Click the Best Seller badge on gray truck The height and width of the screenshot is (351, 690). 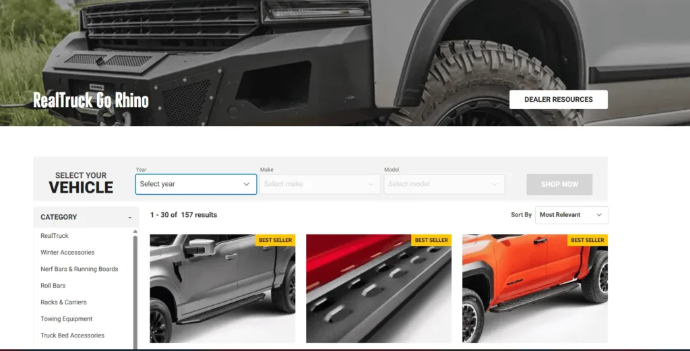pos(275,240)
